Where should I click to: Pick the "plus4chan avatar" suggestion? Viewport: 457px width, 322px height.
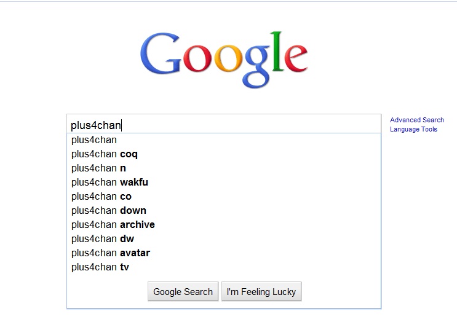pos(111,253)
